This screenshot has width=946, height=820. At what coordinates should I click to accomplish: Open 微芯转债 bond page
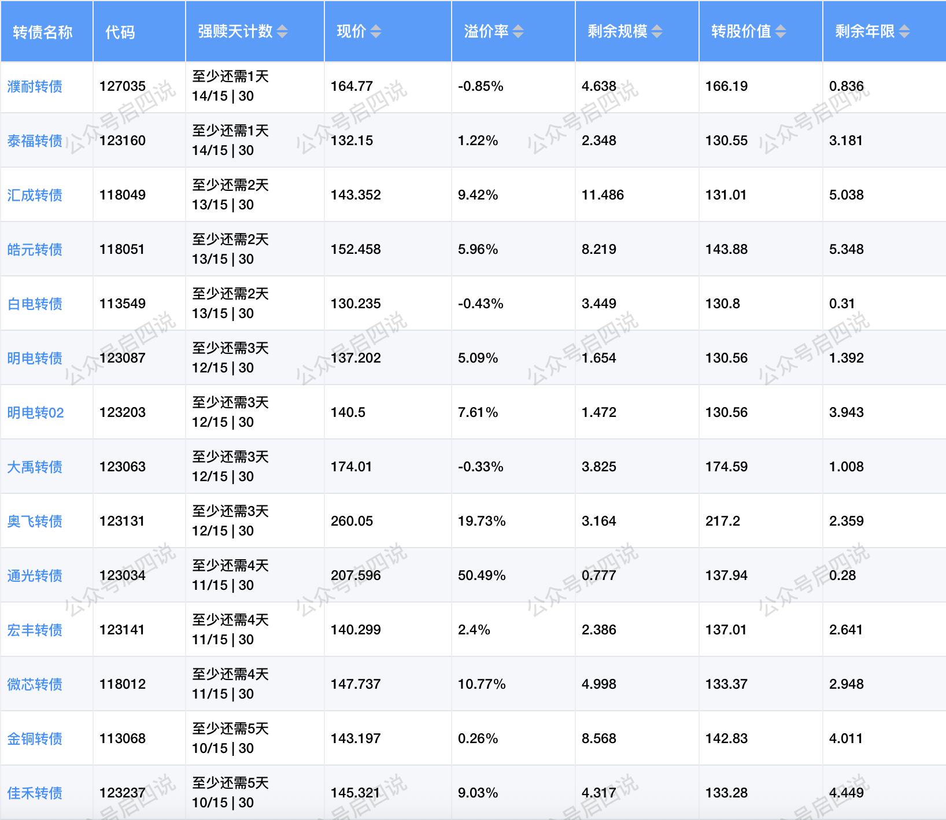coord(35,685)
